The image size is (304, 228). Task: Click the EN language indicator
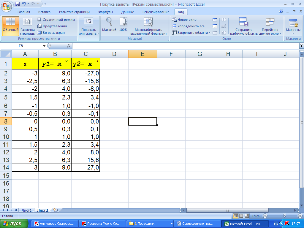click(x=276, y=224)
